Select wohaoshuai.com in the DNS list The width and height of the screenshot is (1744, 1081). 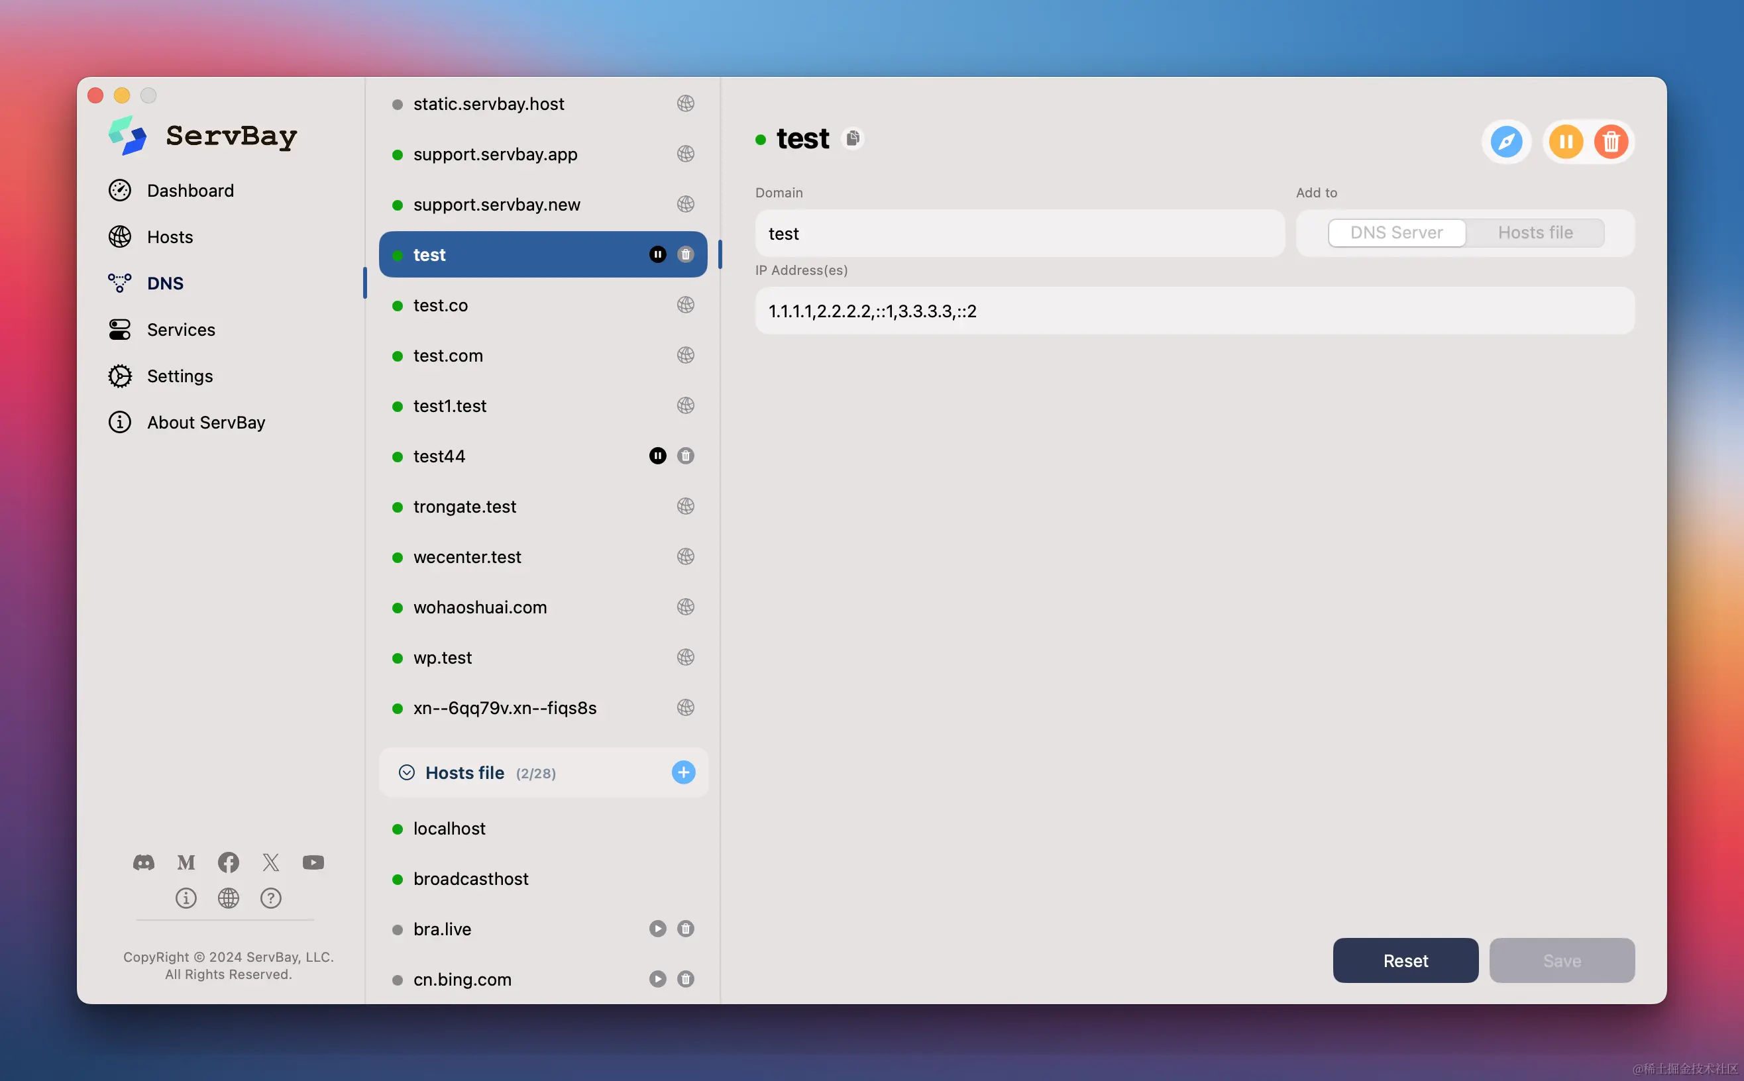pyautogui.click(x=480, y=607)
